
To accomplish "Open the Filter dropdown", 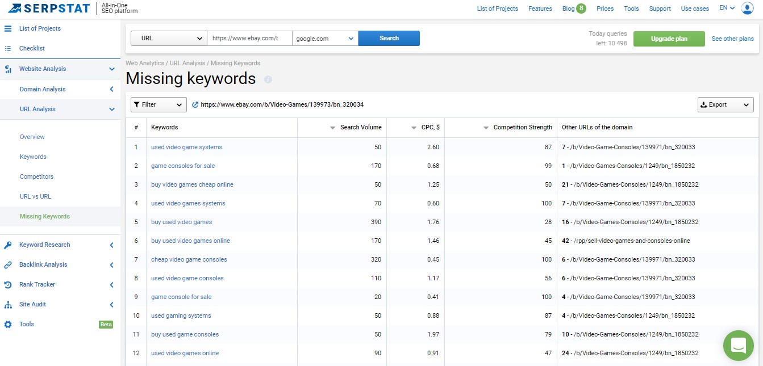I will [159, 105].
